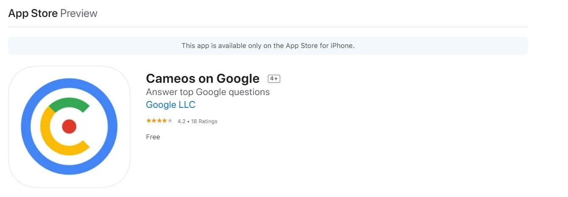568x197 pixels.
Task: Click the 4+ age rating badge
Action: point(274,79)
